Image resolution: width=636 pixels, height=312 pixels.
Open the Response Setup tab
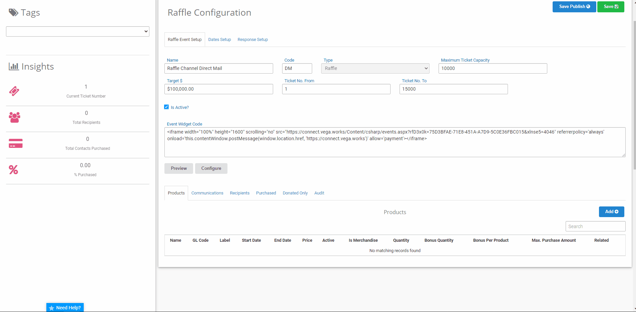pos(252,40)
